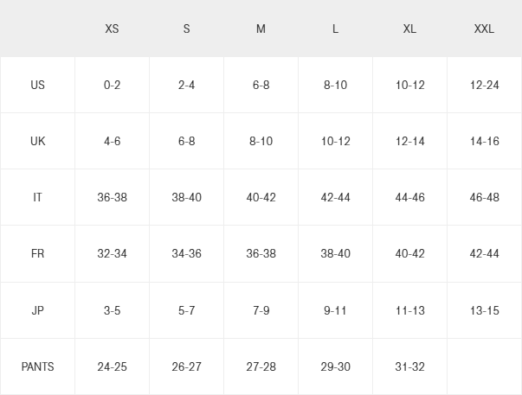Click the PANTS row label
522x395 pixels.
click(x=37, y=366)
